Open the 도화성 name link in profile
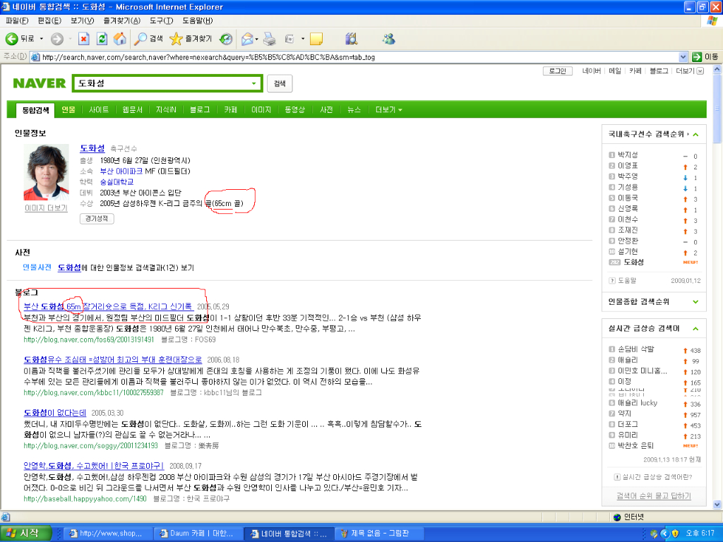 point(92,148)
